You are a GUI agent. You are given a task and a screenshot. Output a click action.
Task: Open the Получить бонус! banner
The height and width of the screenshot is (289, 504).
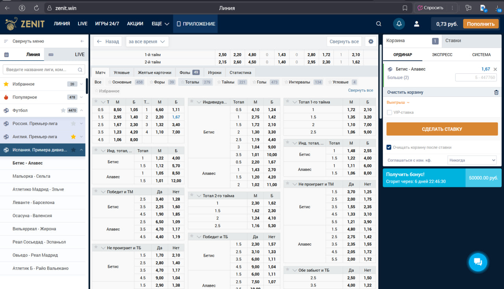click(442, 178)
